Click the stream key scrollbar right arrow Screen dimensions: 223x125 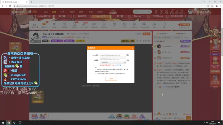coord(123,62)
